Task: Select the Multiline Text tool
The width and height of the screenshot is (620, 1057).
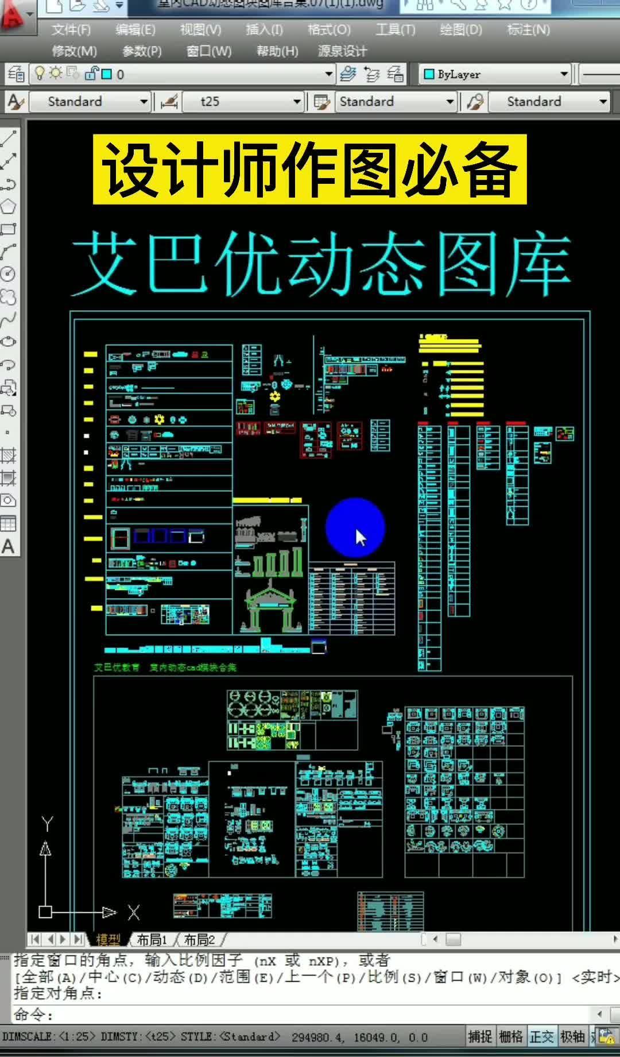Action: (x=9, y=546)
